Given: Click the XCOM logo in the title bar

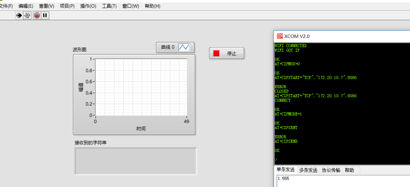Looking at the screenshot, I should [280, 36].
